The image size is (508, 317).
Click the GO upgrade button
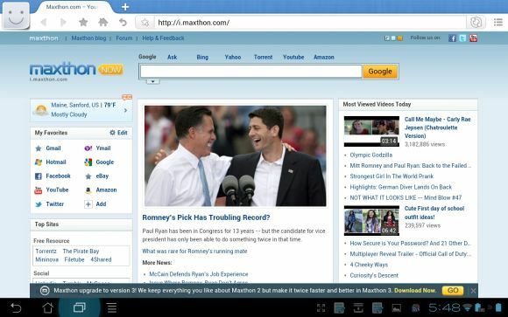[x=453, y=291]
